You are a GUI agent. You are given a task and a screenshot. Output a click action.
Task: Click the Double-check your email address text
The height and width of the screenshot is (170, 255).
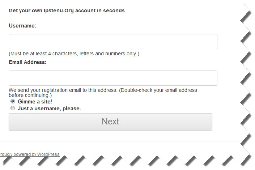[158, 90]
